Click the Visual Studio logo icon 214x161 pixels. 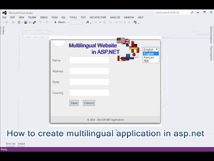pyautogui.click(x=4, y=13)
